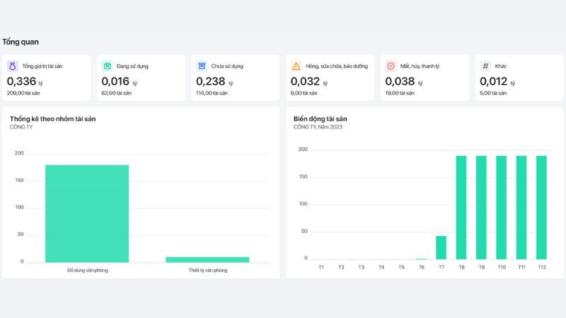The image size is (566, 318).
Task: Click the green Đang sử dụng icon
Action: 107,66
